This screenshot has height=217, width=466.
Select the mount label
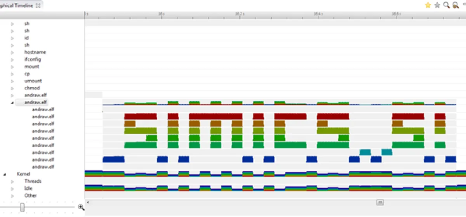(x=32, y=67)
